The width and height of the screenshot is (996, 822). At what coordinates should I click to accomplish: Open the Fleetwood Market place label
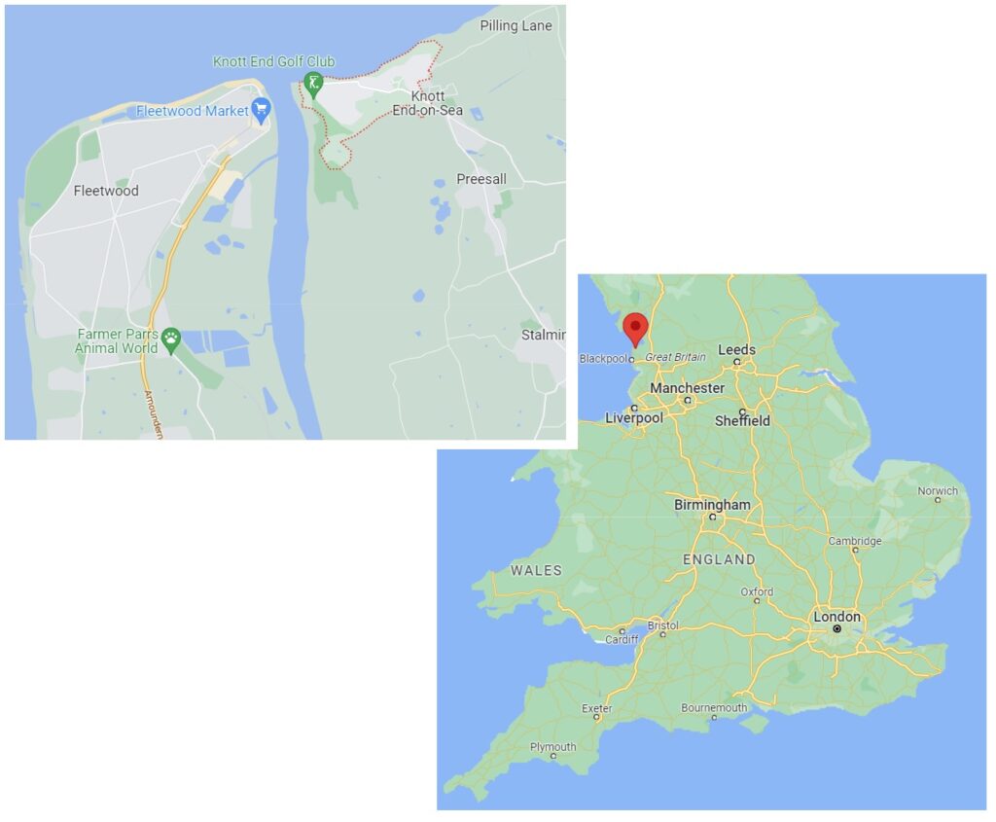tap(193, 111)
